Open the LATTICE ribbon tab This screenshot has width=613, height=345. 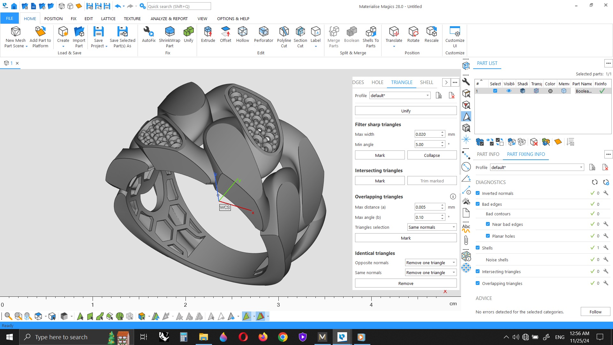click(108, 19)
